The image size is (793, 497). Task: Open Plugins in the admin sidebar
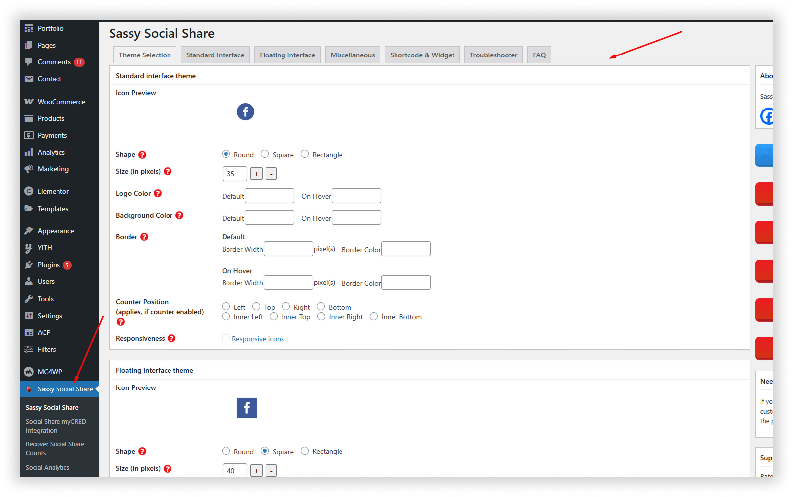click(x=49, y=265)
